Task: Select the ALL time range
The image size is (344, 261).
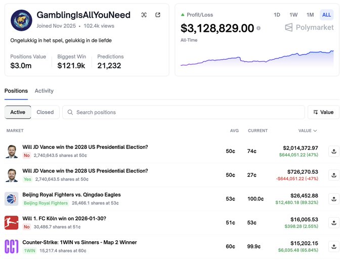Action: point(326,15)
